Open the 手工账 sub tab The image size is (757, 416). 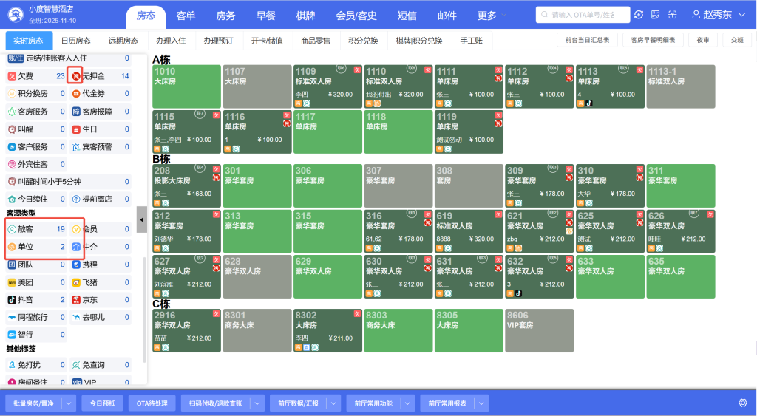point(471,41)
